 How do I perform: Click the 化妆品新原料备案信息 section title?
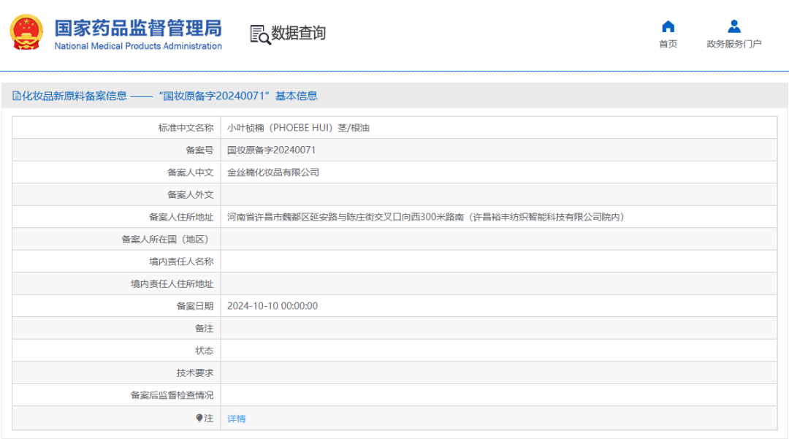tap(75, 96)
